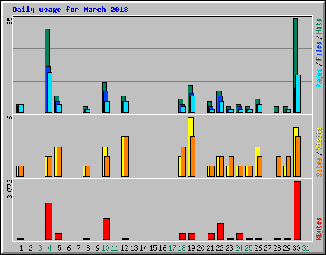Click day number "16" on the x-axis
The width and height of the screenshot is (326, 255).
point(162,248)
